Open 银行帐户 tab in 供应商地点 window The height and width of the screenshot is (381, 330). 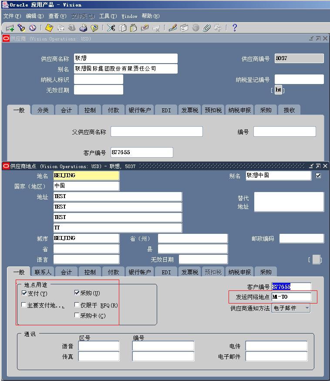140,272
